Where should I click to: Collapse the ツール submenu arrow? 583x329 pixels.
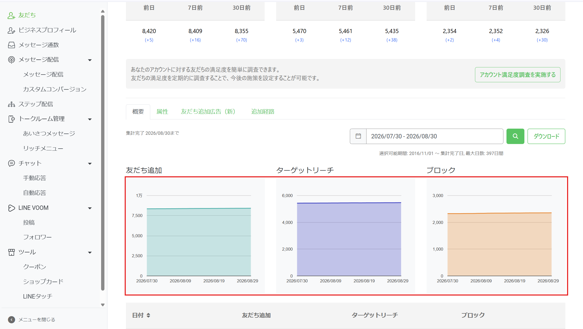coord(90,252)
